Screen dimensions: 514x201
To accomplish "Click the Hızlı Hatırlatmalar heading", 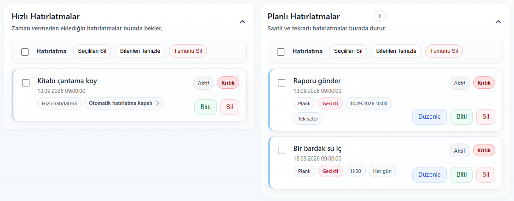I will pyautogui.click(x=46, y=17).
